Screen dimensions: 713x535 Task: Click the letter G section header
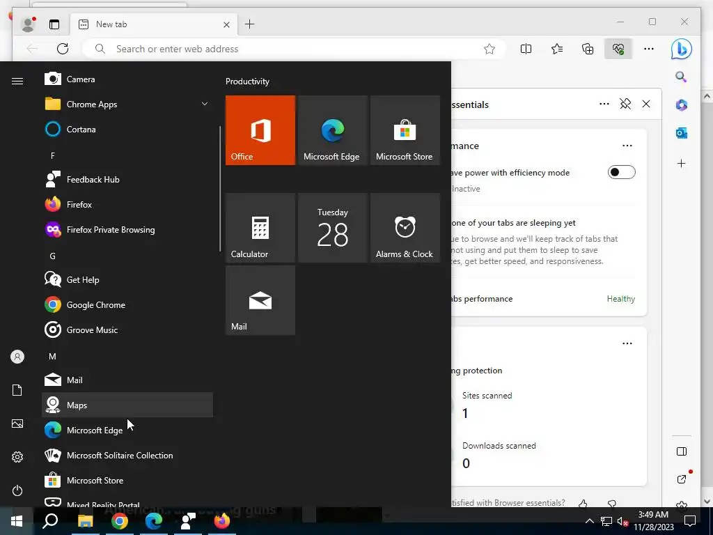(53, 256)
